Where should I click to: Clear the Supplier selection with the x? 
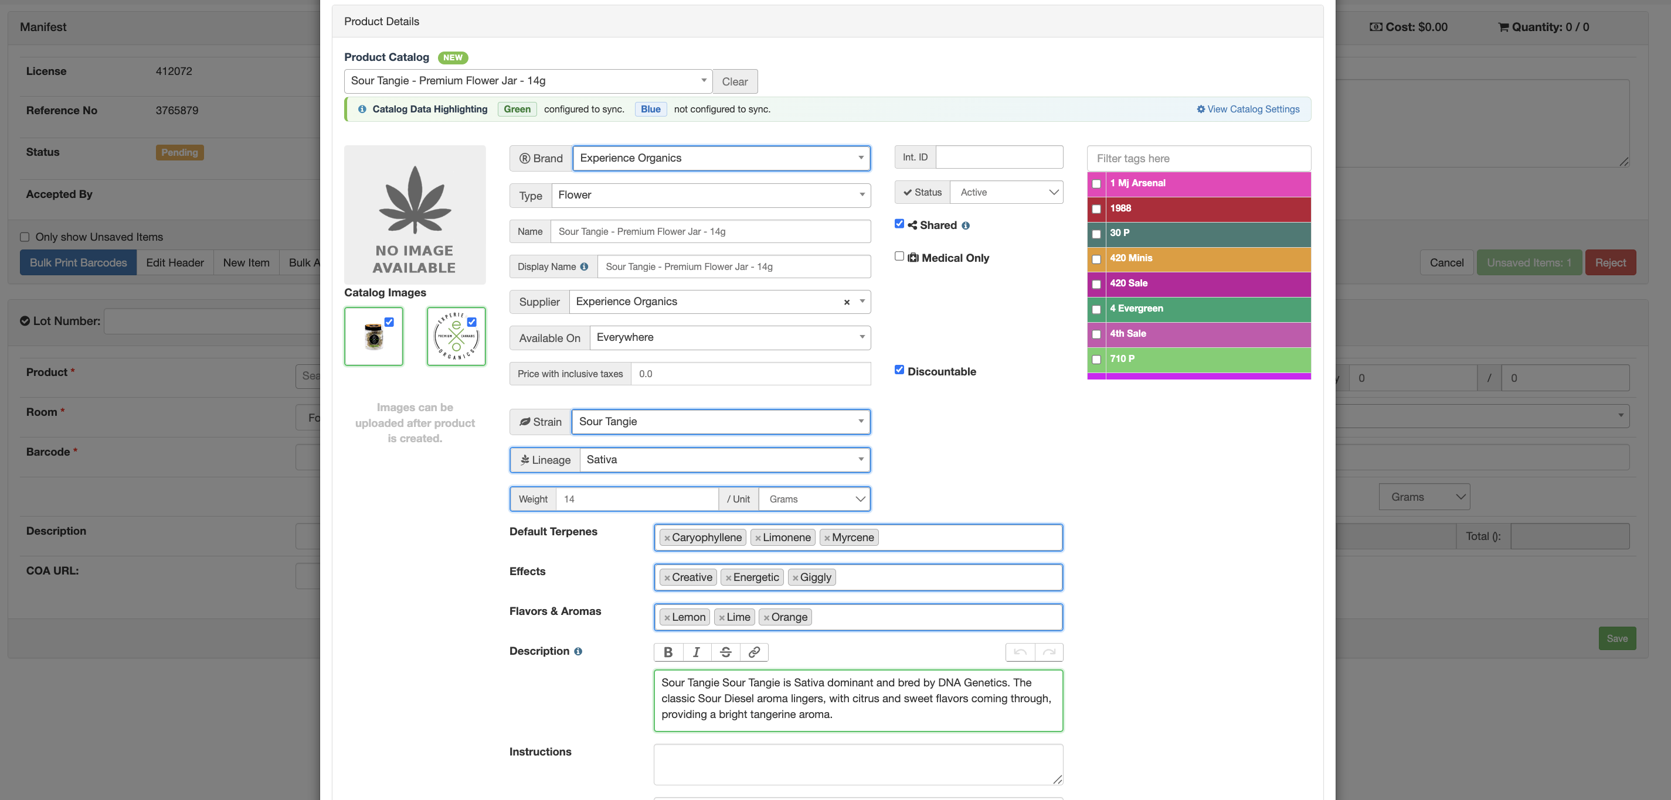[x=847, y=302]
